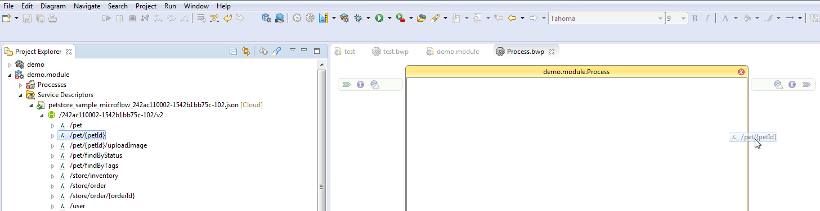Viewport: 820px width, 211px height.
Task: Click the purple arrow icon right of process
Action: pos(806,85)
